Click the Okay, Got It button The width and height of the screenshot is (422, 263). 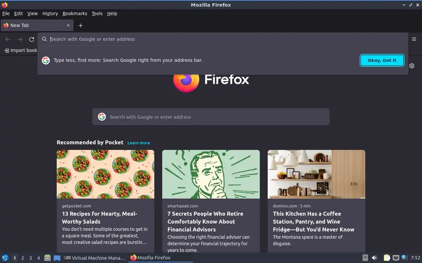point(382,60)
